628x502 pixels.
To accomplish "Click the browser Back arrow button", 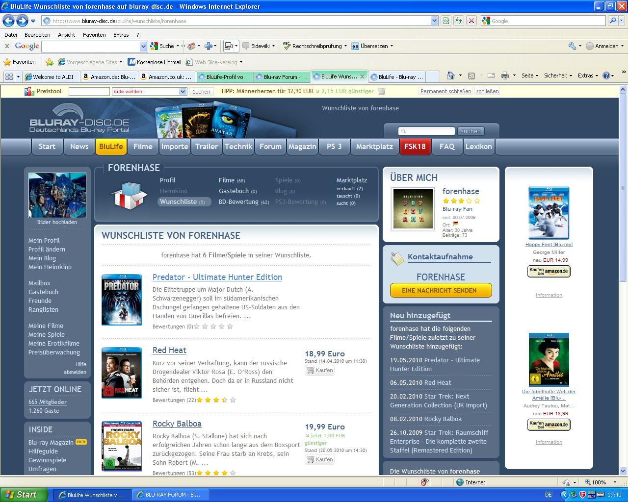I will [9, 21].
